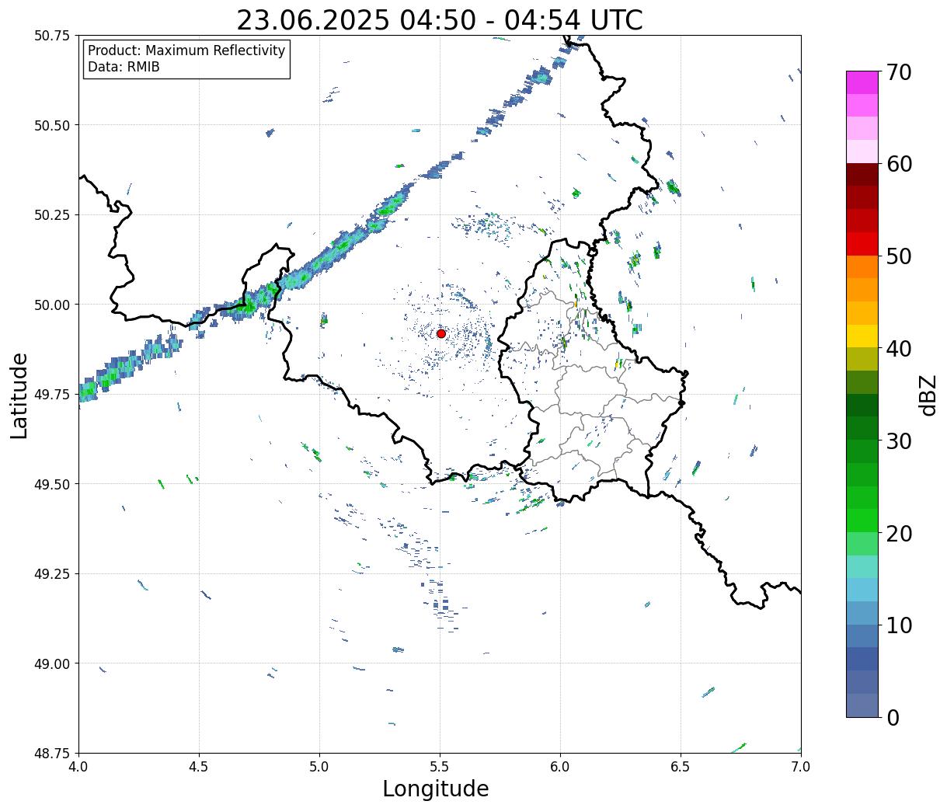Click the latitude tick label 49.50
Image resolution: width=947 pixels, height=808 pixels.
pos(51,484)
